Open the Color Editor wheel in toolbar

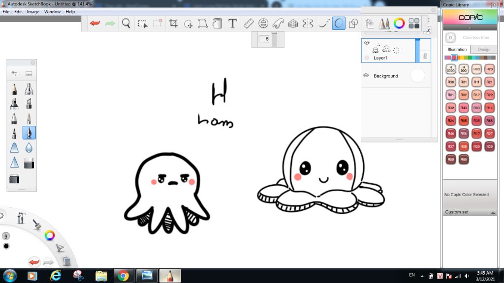(x=399, y=24)
